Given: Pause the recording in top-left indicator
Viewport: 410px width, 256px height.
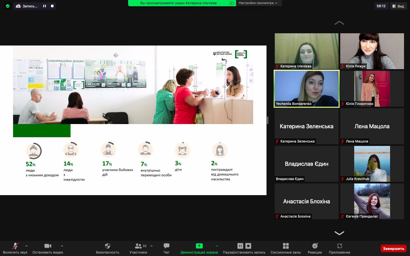Looking at the screenshot, I should click(44, 6).
